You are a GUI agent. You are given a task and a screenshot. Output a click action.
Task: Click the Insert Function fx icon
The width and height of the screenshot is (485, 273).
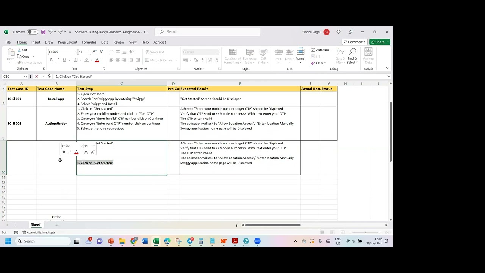[x=49, y=77]
